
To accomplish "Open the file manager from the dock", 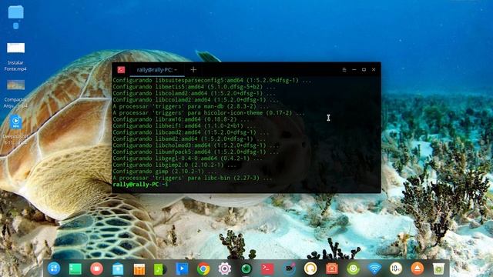I will pyautogui.click(x=118, y=269).
